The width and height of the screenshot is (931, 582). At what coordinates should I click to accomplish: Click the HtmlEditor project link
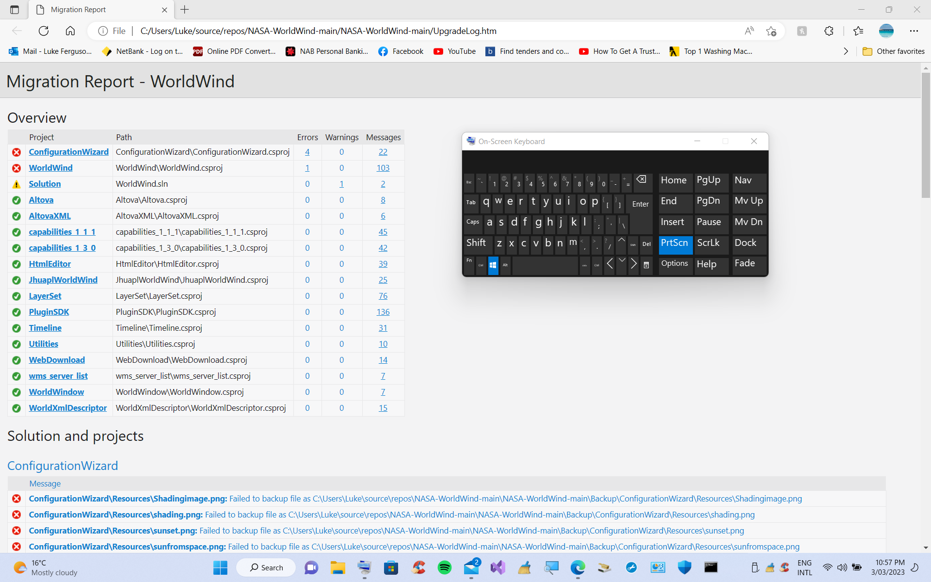pos(49,264)
